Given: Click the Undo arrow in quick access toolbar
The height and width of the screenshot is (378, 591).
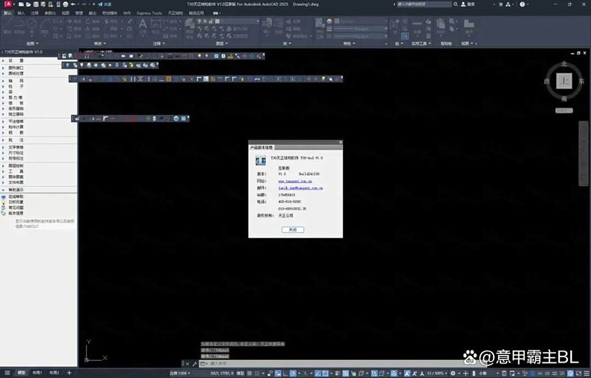Looking at the screenshot, I should click(x=73, y=5).
